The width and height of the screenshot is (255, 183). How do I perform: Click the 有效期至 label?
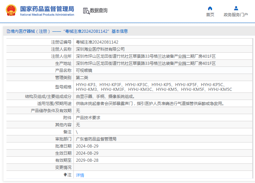[x=63, y=160]
